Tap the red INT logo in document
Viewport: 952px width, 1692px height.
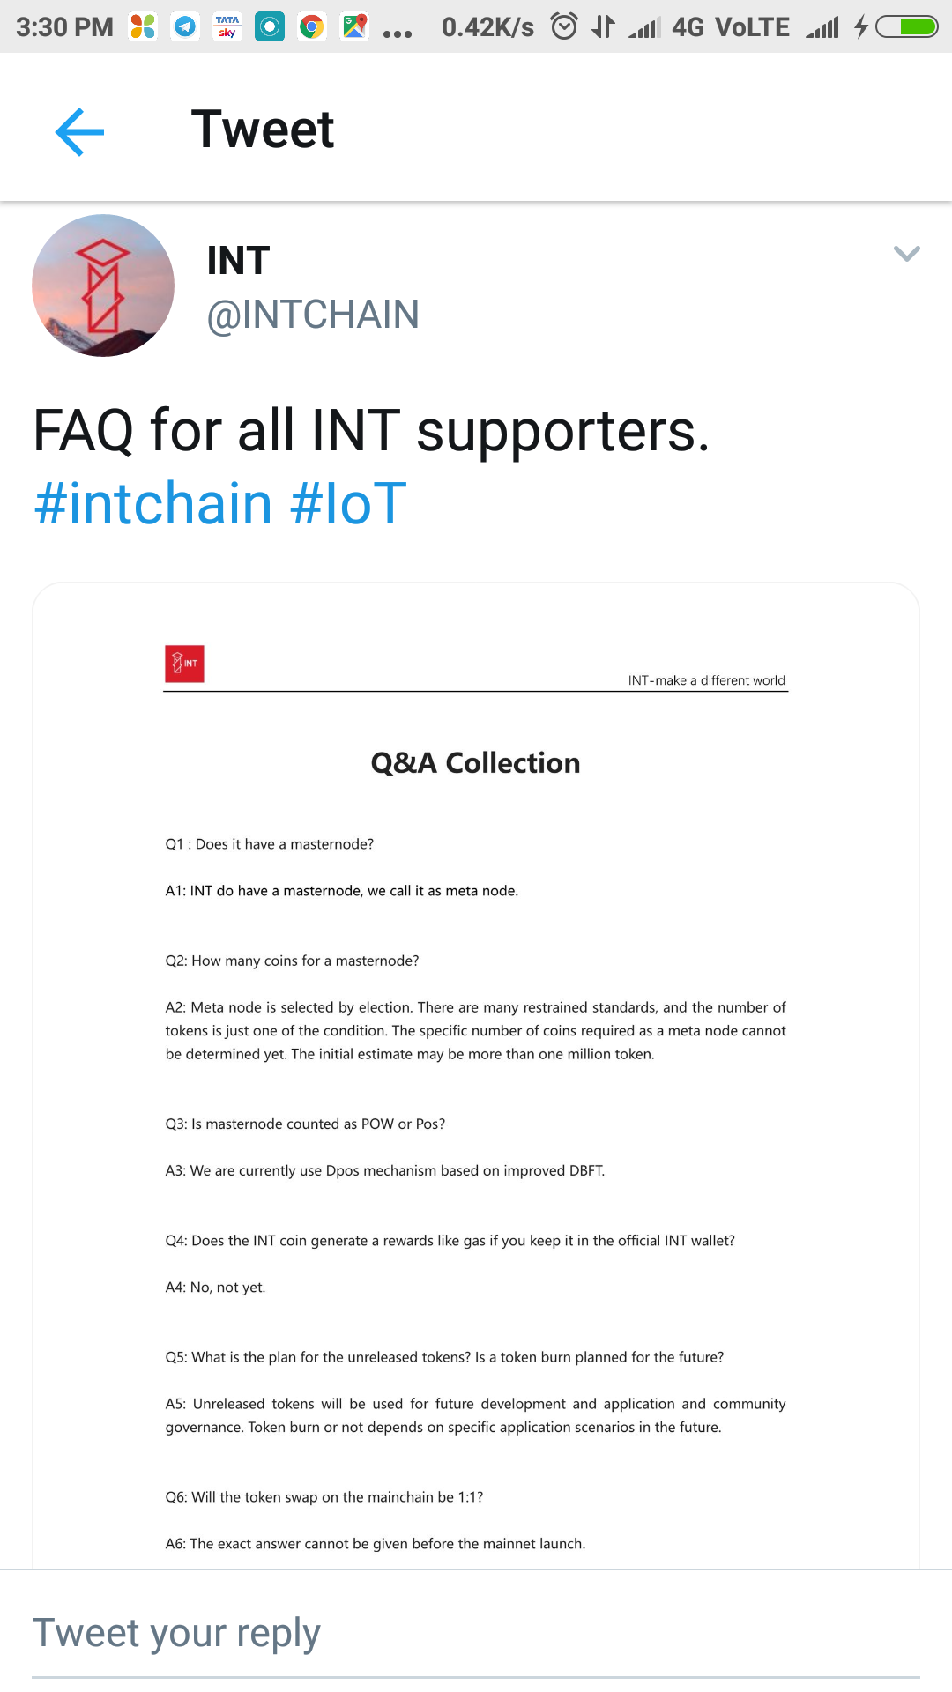tap(184, 664)
